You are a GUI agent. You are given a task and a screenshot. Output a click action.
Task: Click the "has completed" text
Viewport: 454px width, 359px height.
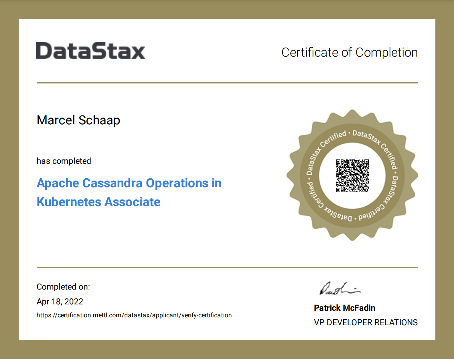click(x=64, y=161)
